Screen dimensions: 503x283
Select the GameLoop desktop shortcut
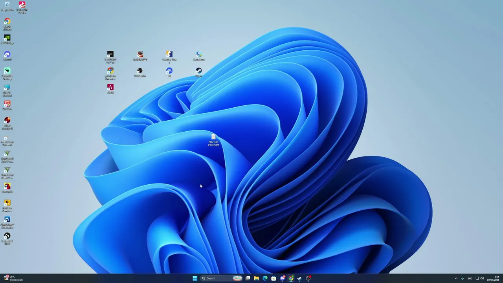199,55
